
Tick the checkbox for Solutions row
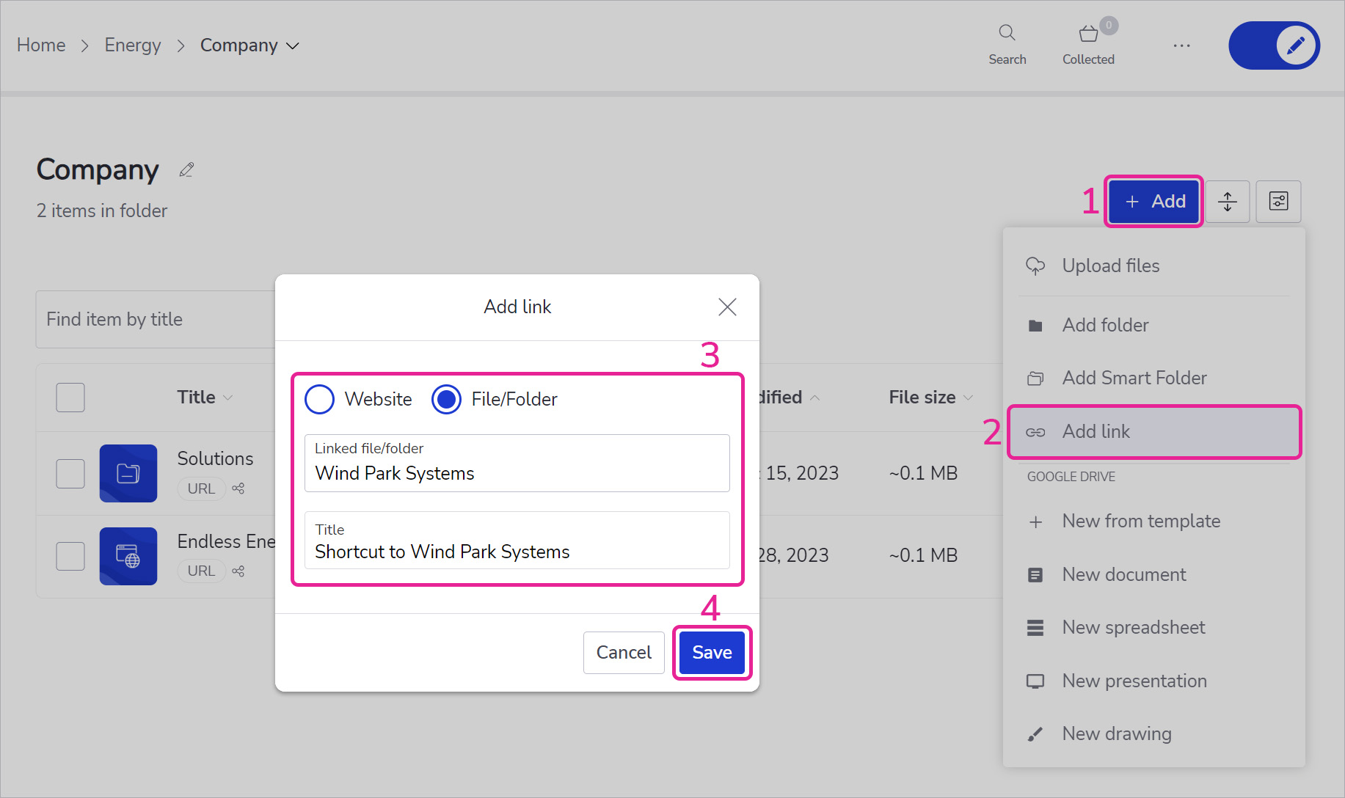click(70, 474)
